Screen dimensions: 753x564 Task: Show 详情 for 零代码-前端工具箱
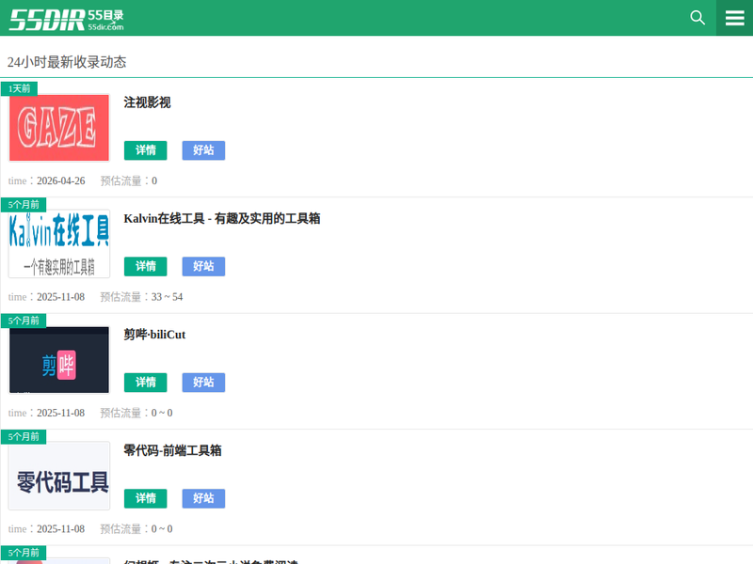click(145, 498)
